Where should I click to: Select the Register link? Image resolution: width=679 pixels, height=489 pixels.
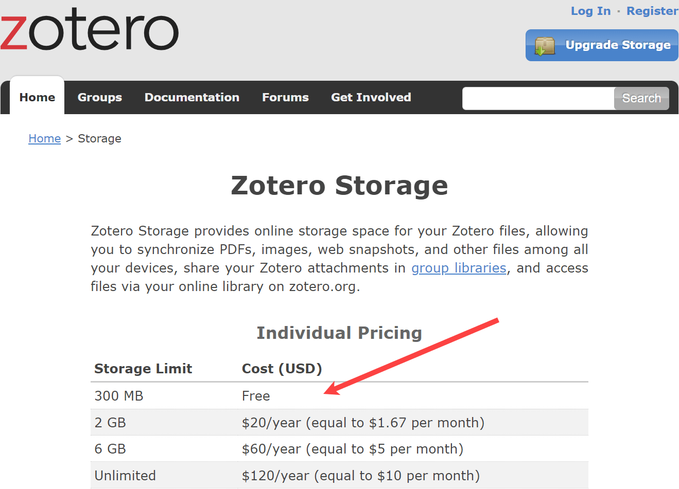[x=652, y=11]
